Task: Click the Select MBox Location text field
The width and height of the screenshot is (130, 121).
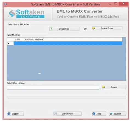Action: pos(53,87)
